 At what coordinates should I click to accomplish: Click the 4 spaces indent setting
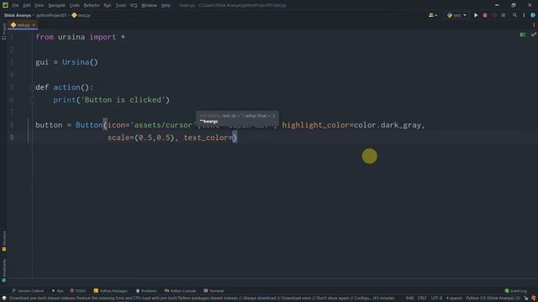[x=454, y=299]
